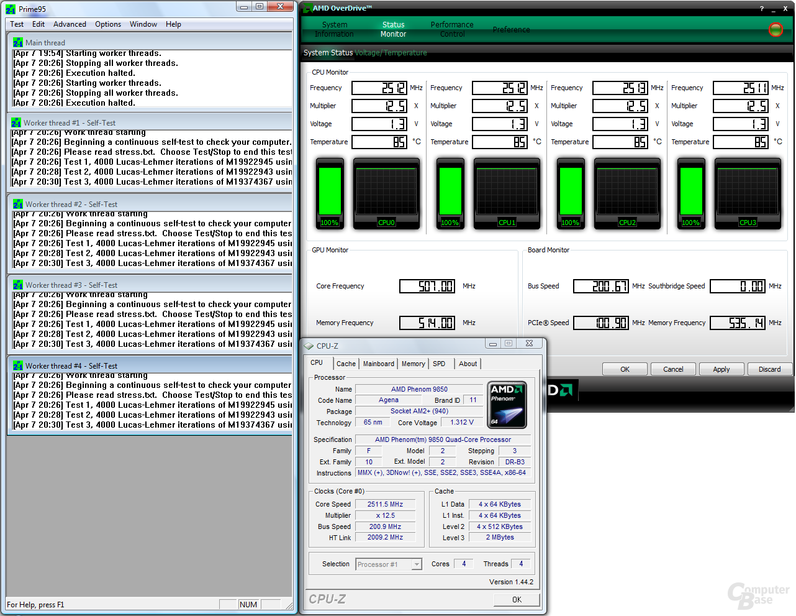The image size is (796, 616).
Task: Click the HT Link value 2009.2 MHz
Action: tap(385, 538)
